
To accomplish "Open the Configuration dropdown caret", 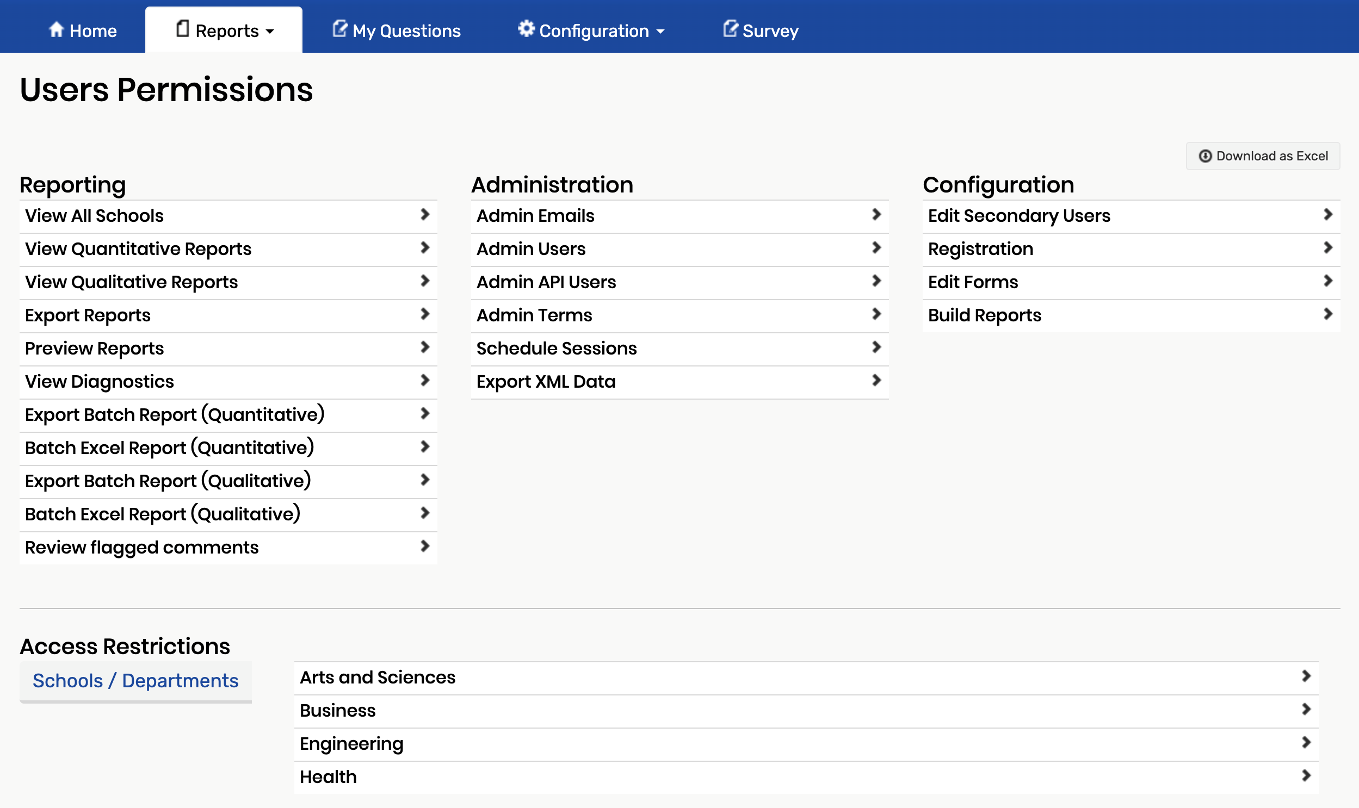I will [x=660, y=32].
